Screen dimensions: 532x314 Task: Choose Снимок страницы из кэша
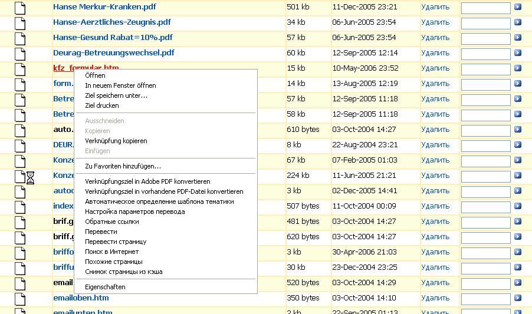tap(123, 272)
